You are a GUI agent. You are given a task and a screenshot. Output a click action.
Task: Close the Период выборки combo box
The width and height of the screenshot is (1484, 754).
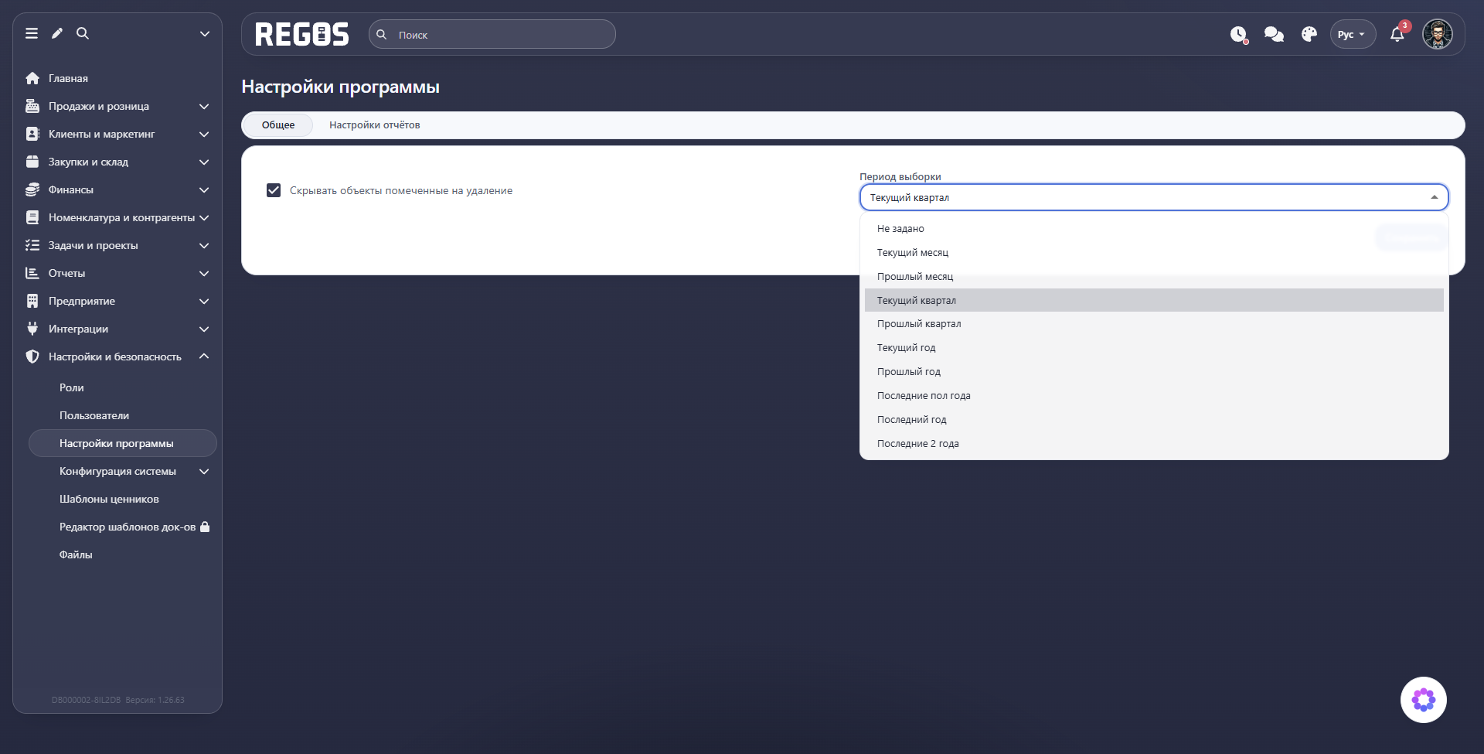pyautogui.click(x=1154, y=197)
